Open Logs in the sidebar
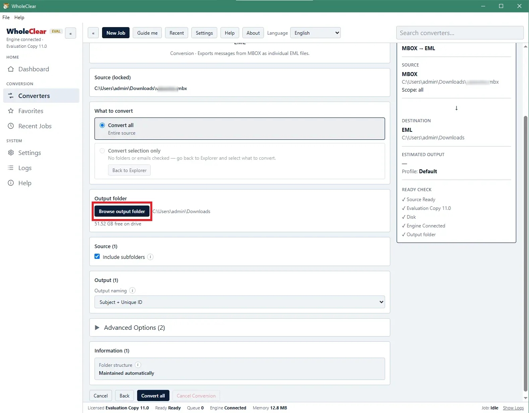 [41, 168]
